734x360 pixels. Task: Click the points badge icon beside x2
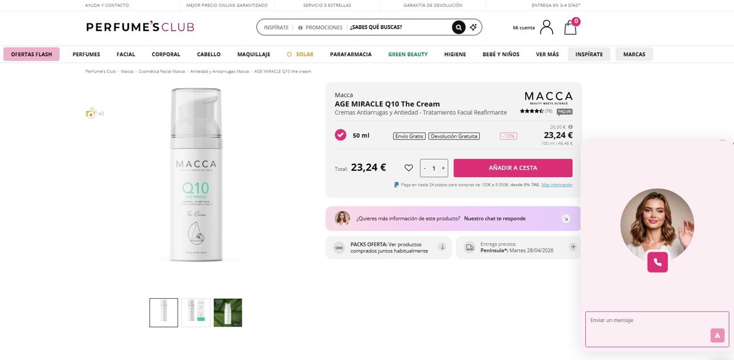[x=91, y=113]
